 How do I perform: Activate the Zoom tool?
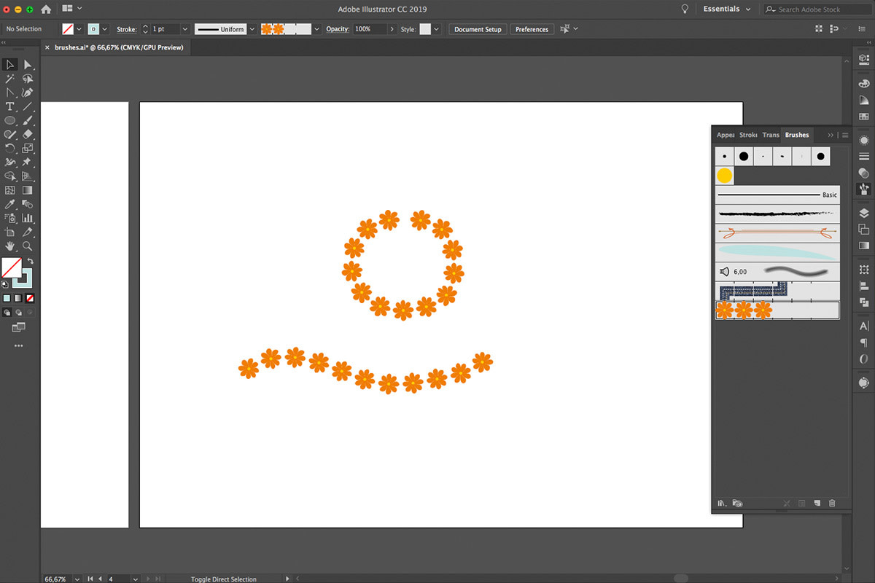[x=28, y=246]
